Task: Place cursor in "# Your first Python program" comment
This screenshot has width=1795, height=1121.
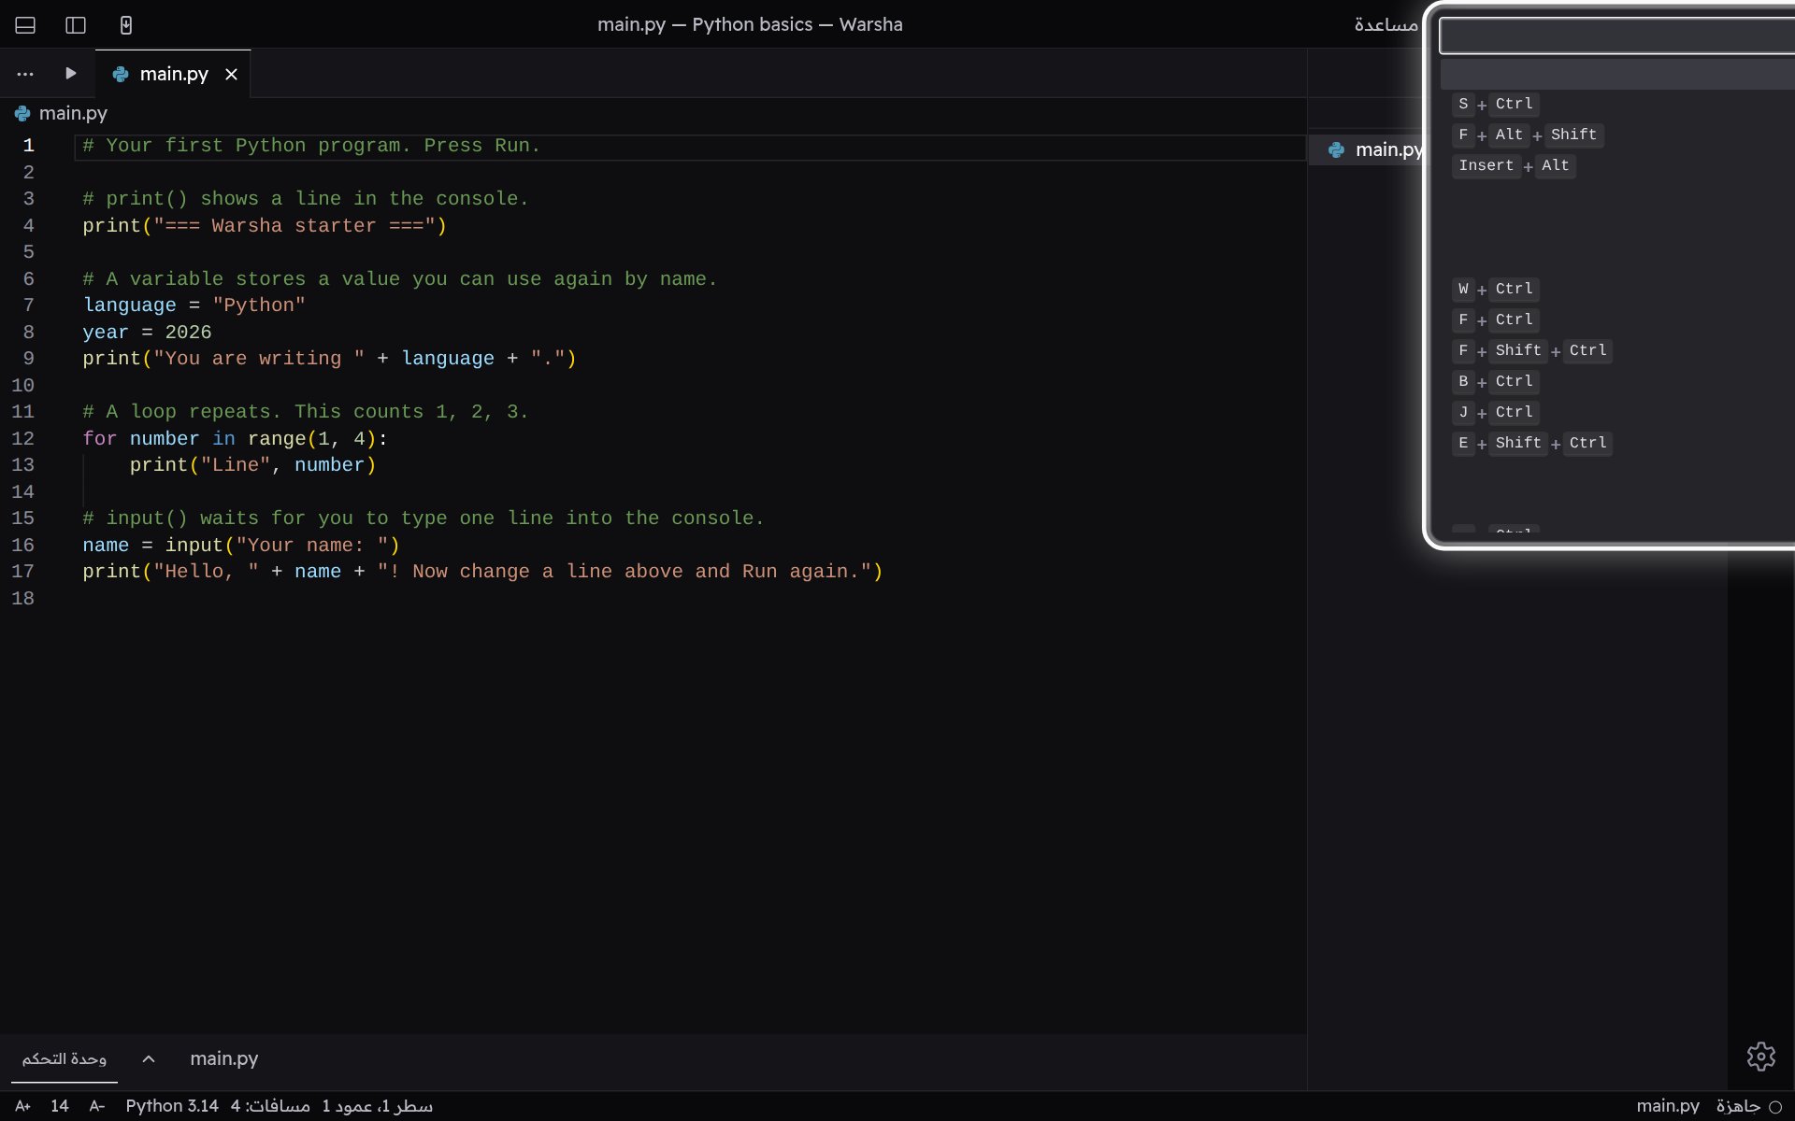Action: pos(311,146)
